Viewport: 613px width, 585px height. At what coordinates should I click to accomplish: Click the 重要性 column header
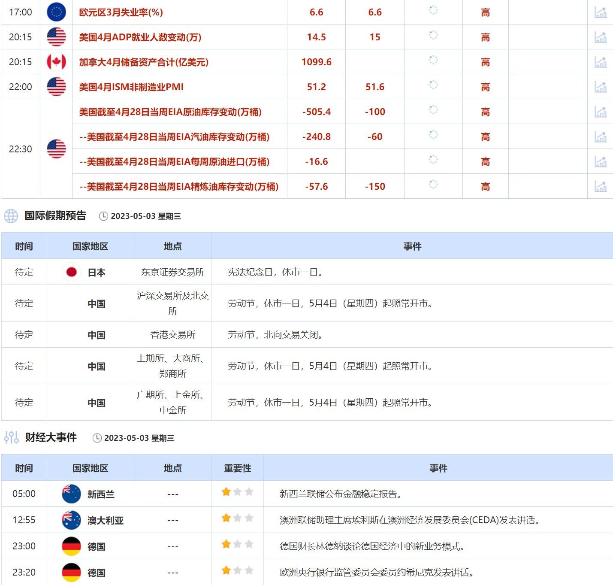tap(237, 468)
